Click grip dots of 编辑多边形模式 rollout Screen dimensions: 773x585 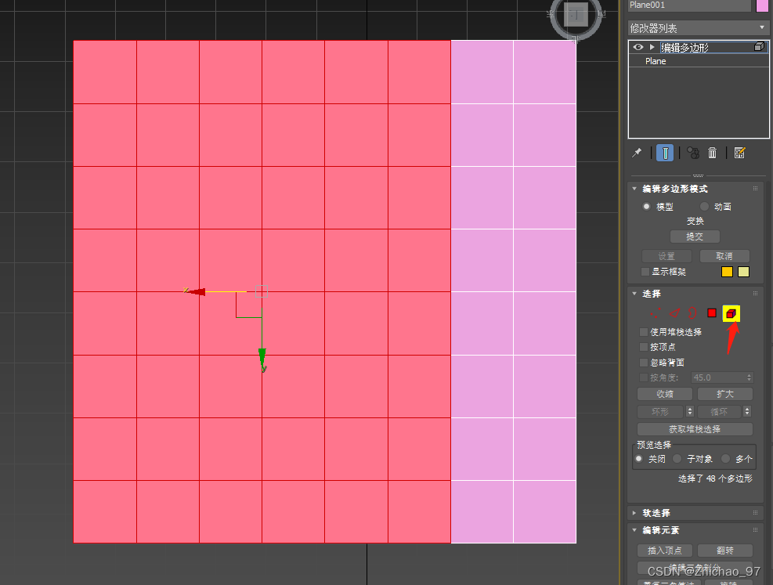click(755, 188)
